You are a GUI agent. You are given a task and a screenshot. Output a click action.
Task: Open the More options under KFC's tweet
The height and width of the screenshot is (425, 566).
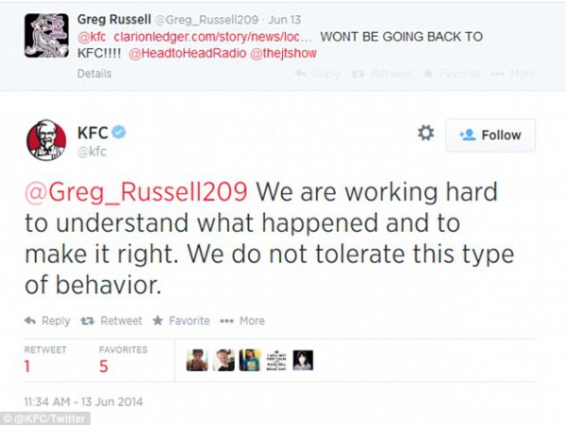click(x=242, y=320)
